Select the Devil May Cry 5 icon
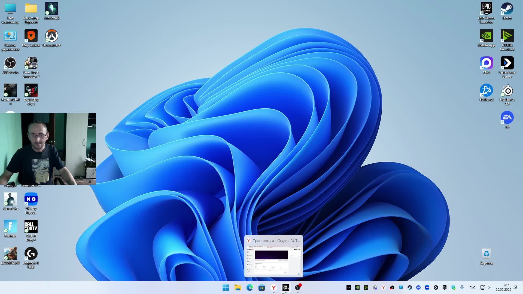523x294 pixels. [x=31, y=94]
